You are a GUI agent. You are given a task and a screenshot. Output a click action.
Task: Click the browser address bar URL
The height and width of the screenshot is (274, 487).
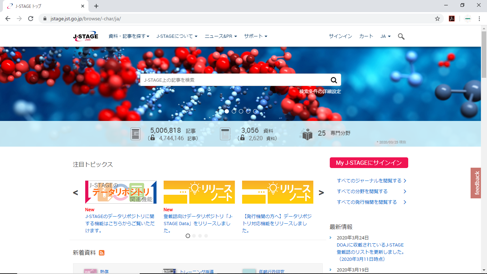click(86, 19)
